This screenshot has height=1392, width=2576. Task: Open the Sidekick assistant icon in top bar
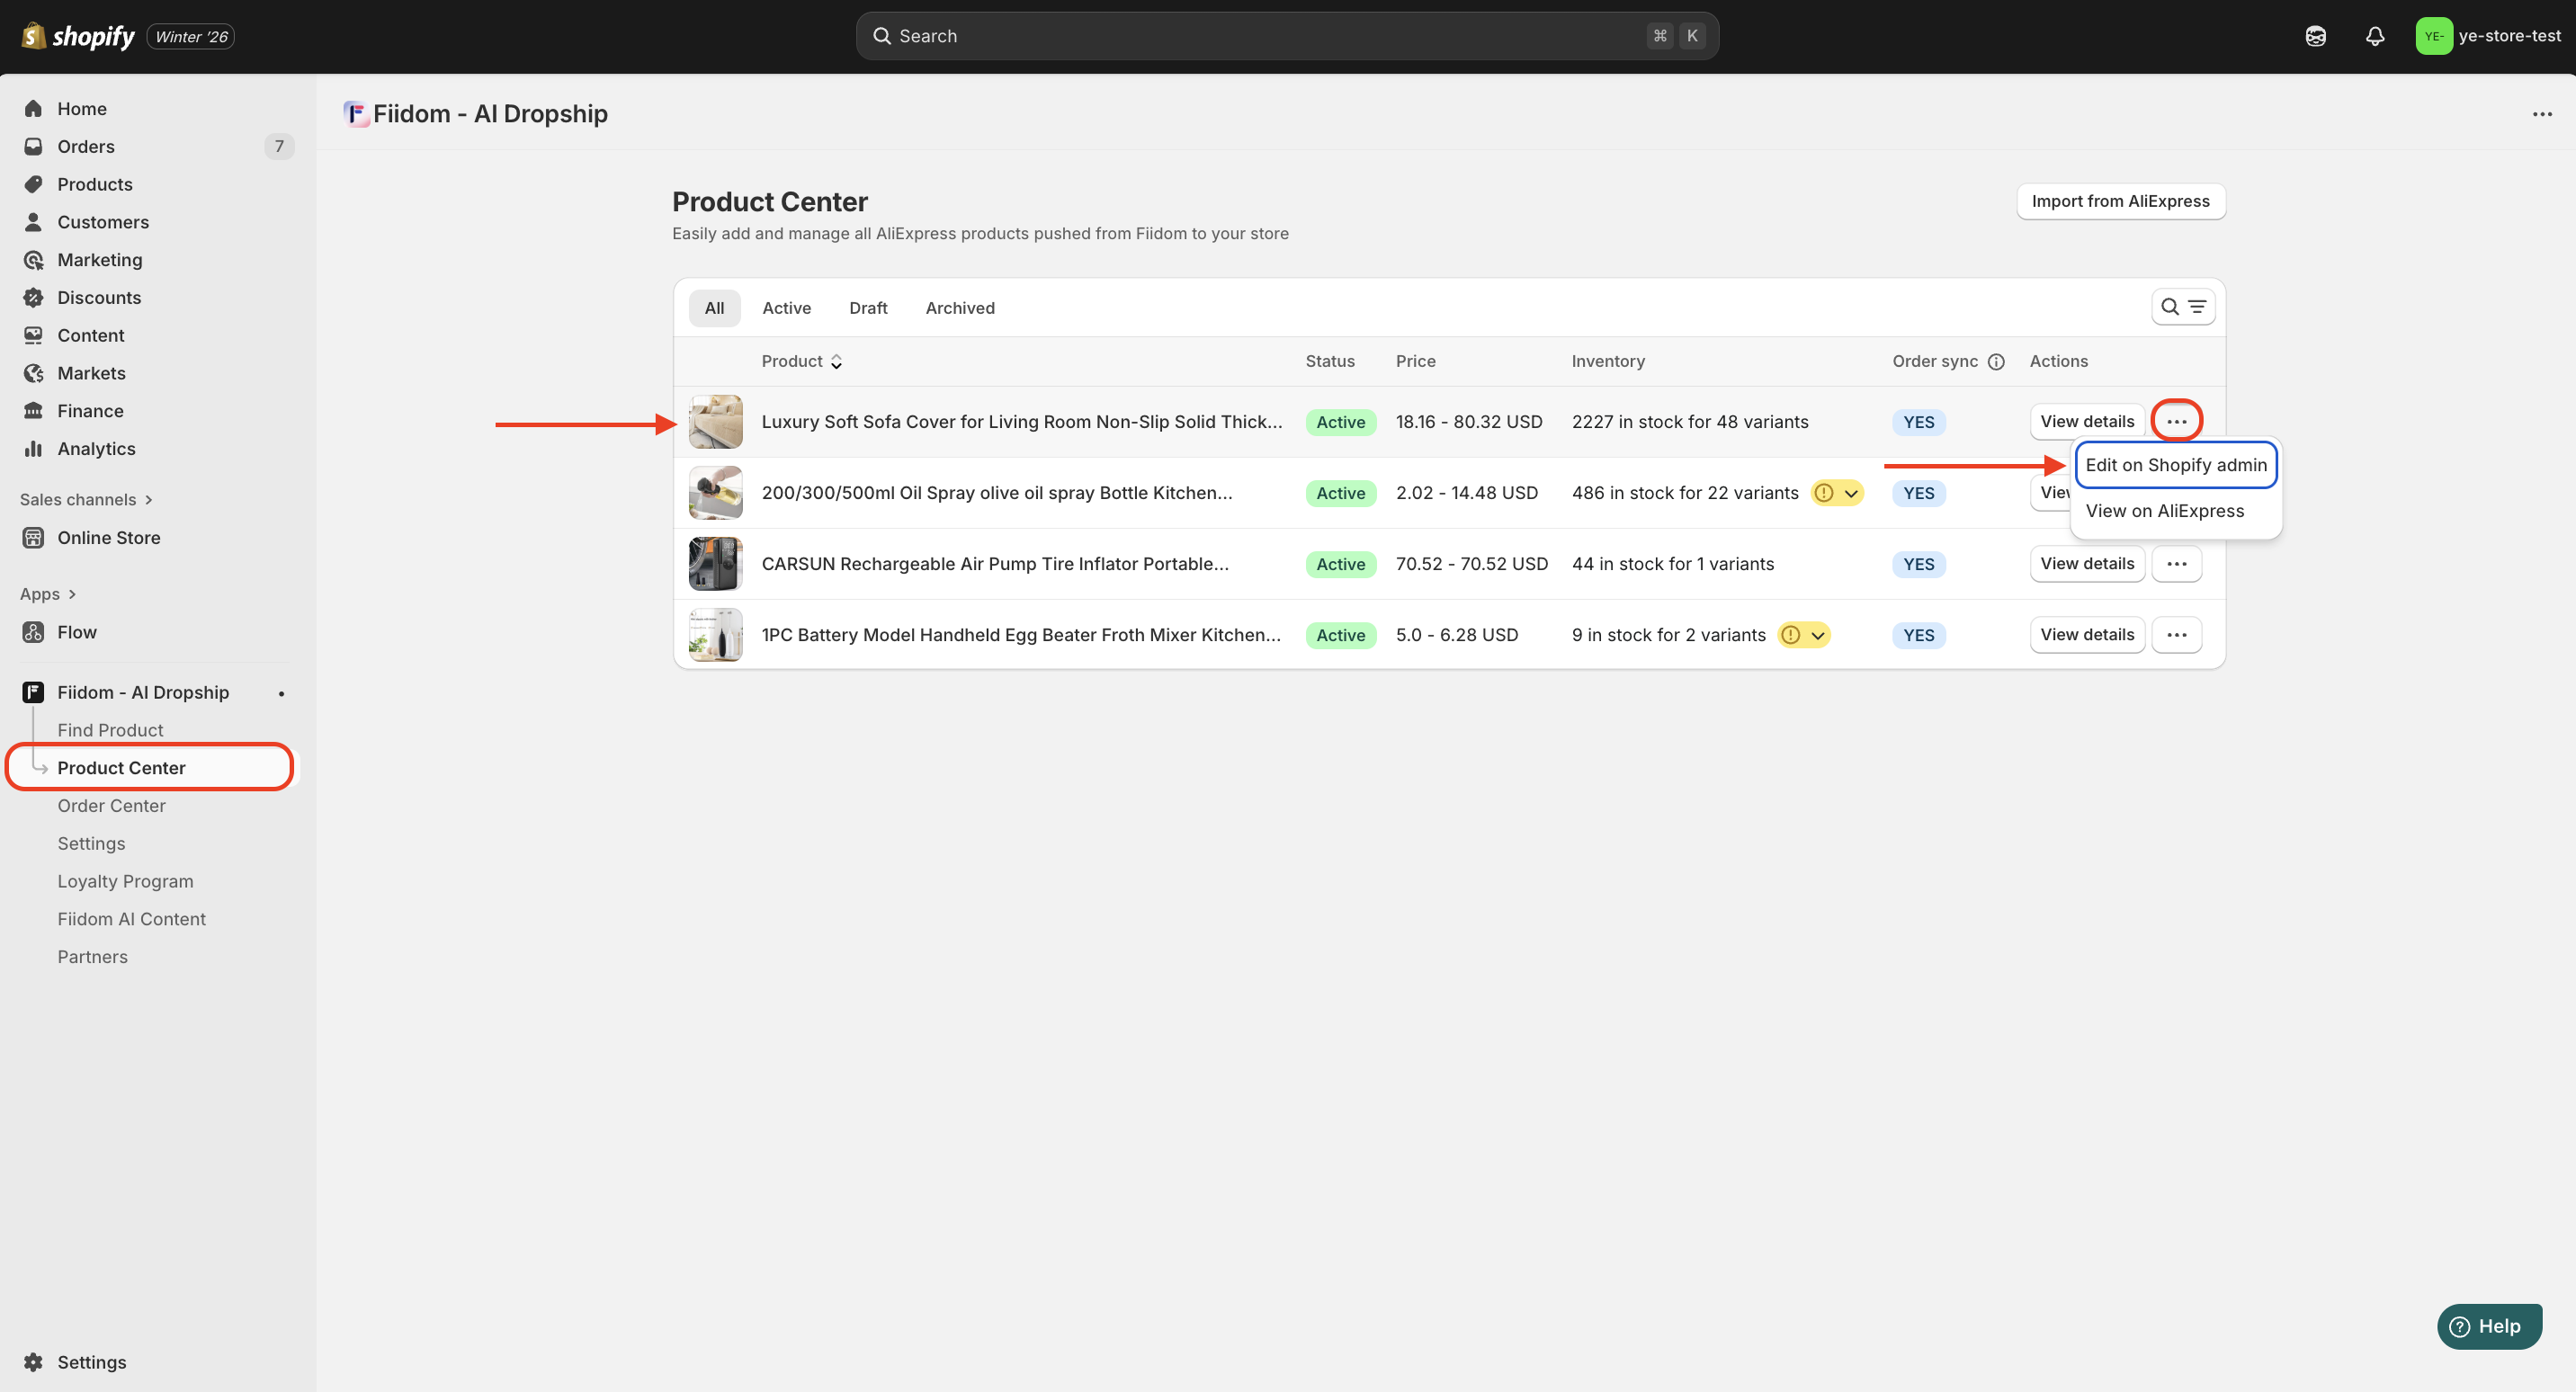(2315, 36)
